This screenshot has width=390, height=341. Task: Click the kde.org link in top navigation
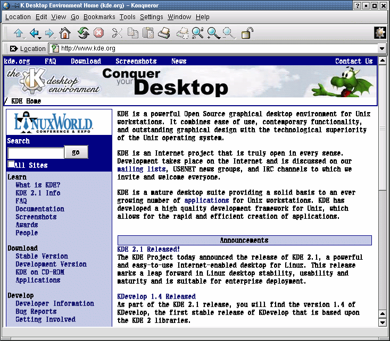[17, 61]
